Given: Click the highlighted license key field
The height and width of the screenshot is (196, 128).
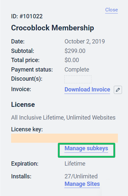Looking at the screenshot, I should click(65, 138).
